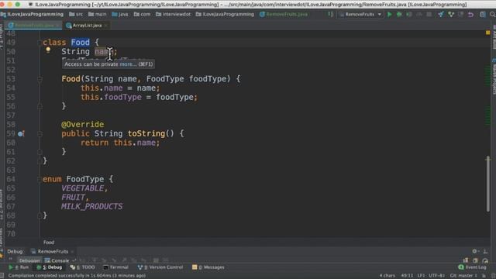Viewport: 496px width, 279px height.
Task: Click the main breadcrumb folder
Action: pos(98,14)
